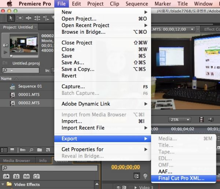The width and height of the screenshot is (220, 189).
Task: Select the Project: Untitled tab
Action: [x=18, y=27]
